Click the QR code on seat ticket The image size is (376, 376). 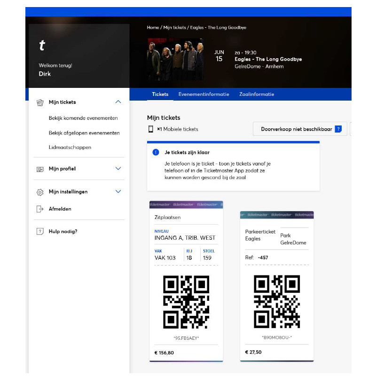186,302
